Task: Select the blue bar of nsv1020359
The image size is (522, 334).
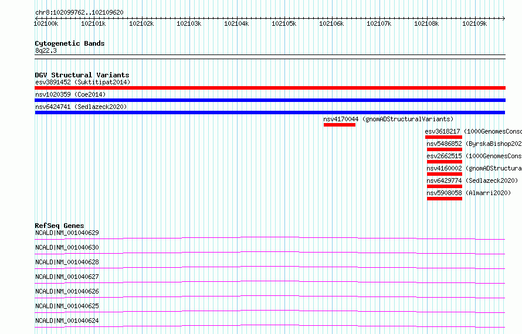Action: (270, 100)
